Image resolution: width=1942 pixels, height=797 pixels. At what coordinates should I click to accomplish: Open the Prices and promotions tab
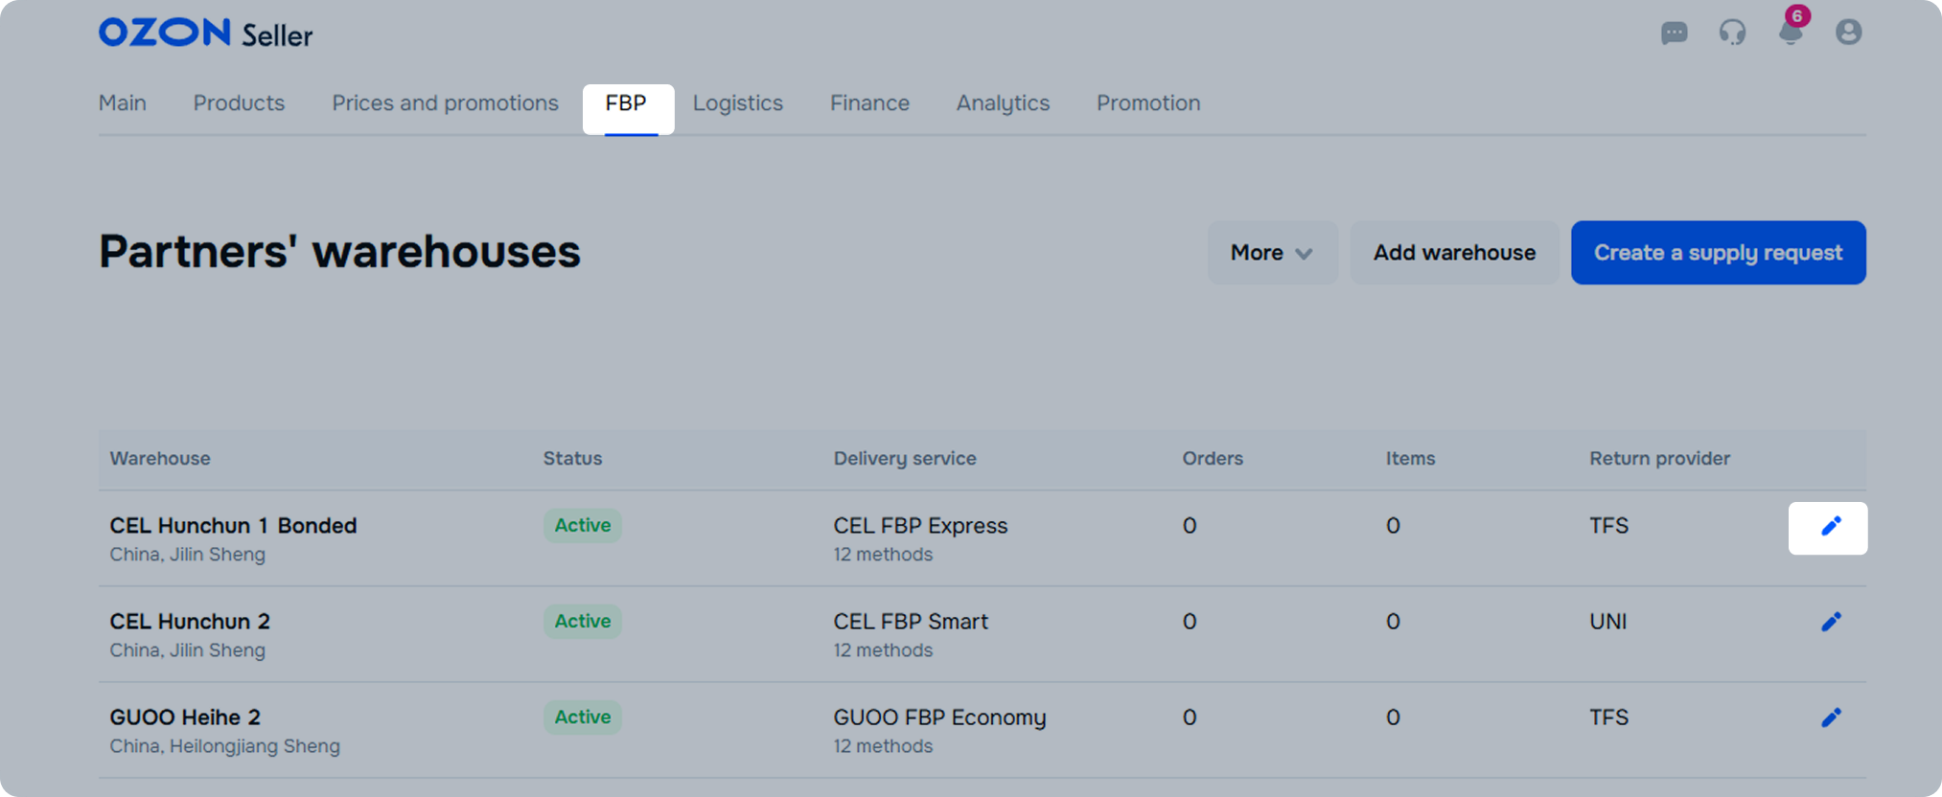point(445,103)
